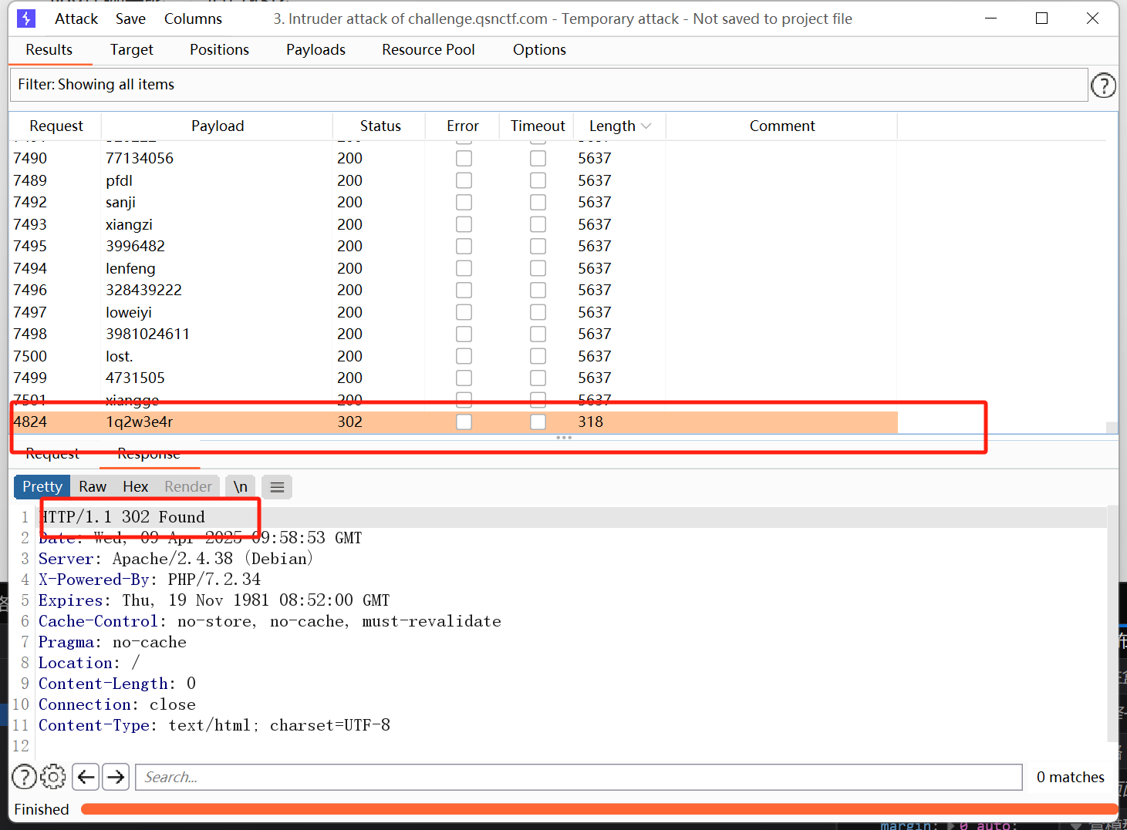The height and width of the screenshot is (830, 1127).
Task: Open the Columns menu
Action: pos(193,18)
